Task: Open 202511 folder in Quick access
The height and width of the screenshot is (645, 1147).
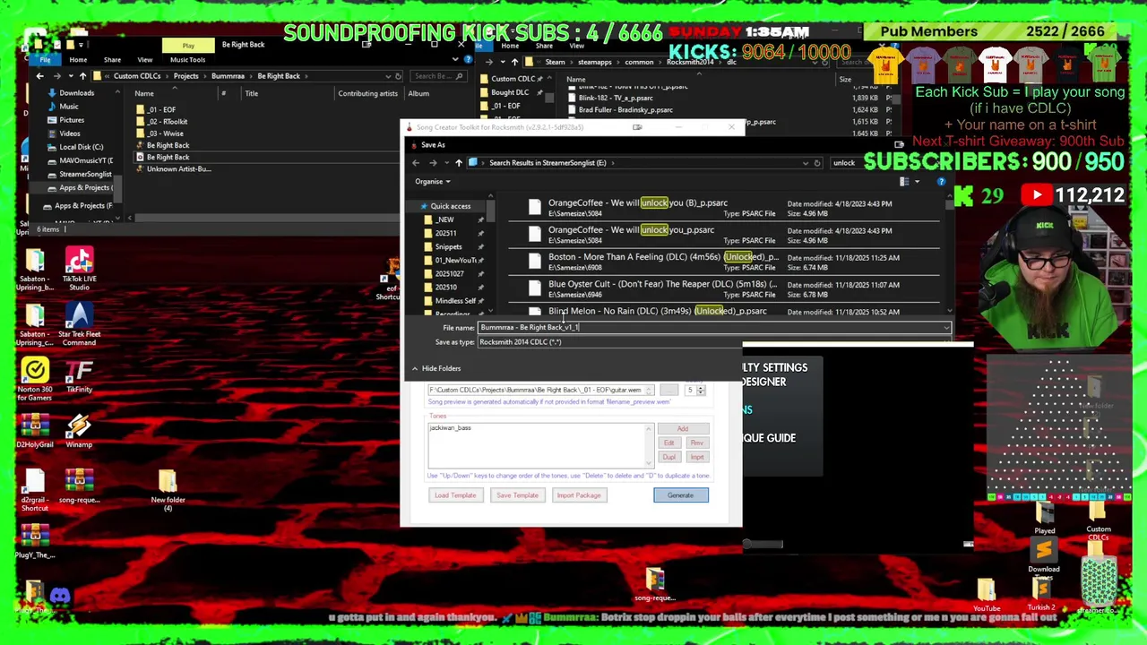Action: click(445, 233)
